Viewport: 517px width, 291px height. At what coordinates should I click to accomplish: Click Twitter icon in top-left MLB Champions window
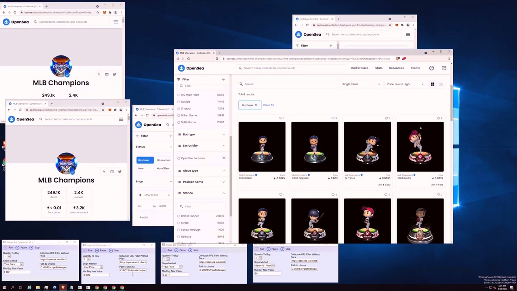coord(114,74)
